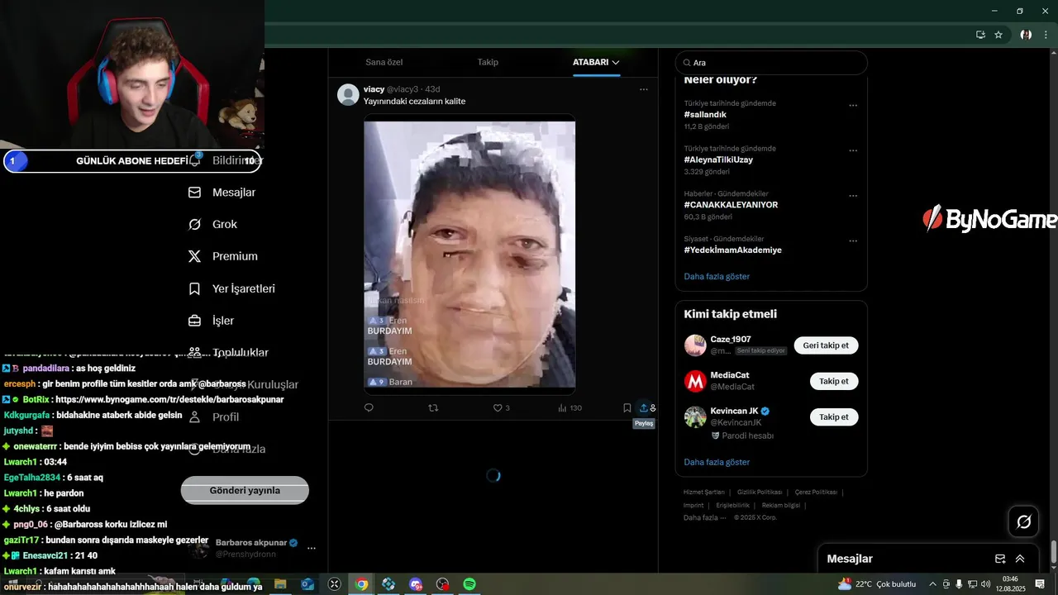Open Outlook from the taskbar
Screen dimensions: 1058x595
click(x=307, y=584)
